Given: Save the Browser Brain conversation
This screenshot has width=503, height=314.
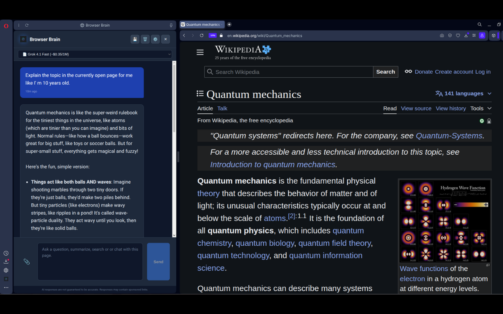Looking at the screenshot, I should pyautogui.click(x=135, y=39).
